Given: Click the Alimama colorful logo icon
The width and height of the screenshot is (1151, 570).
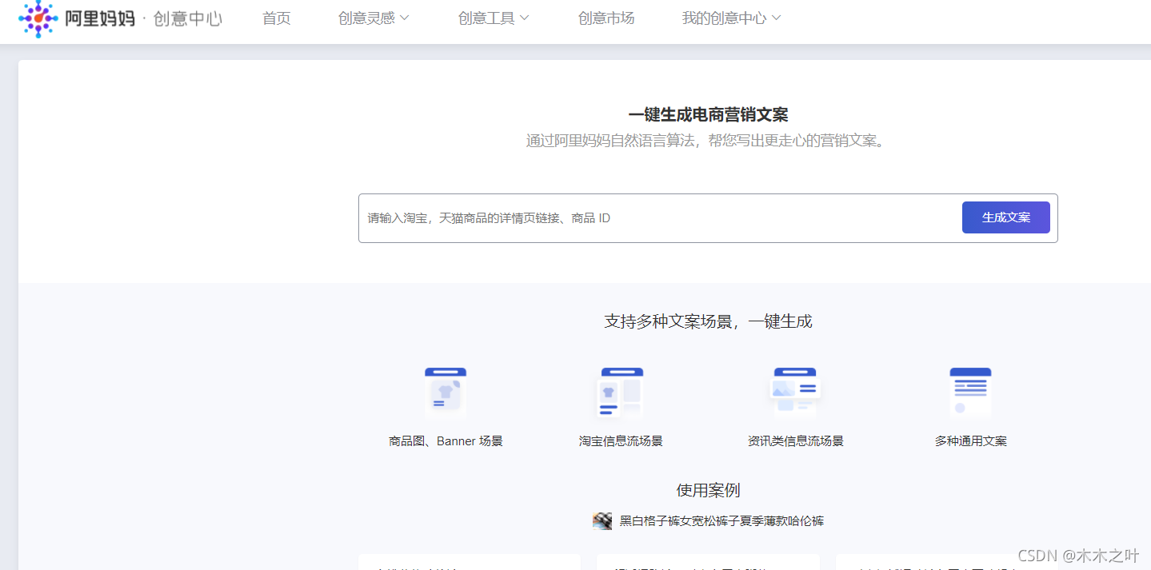Looking at the screenshot, I should tap(38, 18).
